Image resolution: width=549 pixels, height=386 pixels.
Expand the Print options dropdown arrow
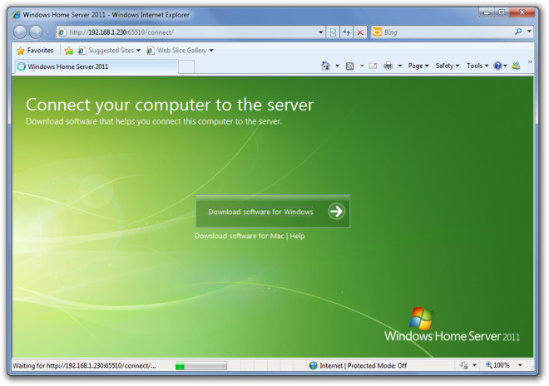tap(400, 66)
